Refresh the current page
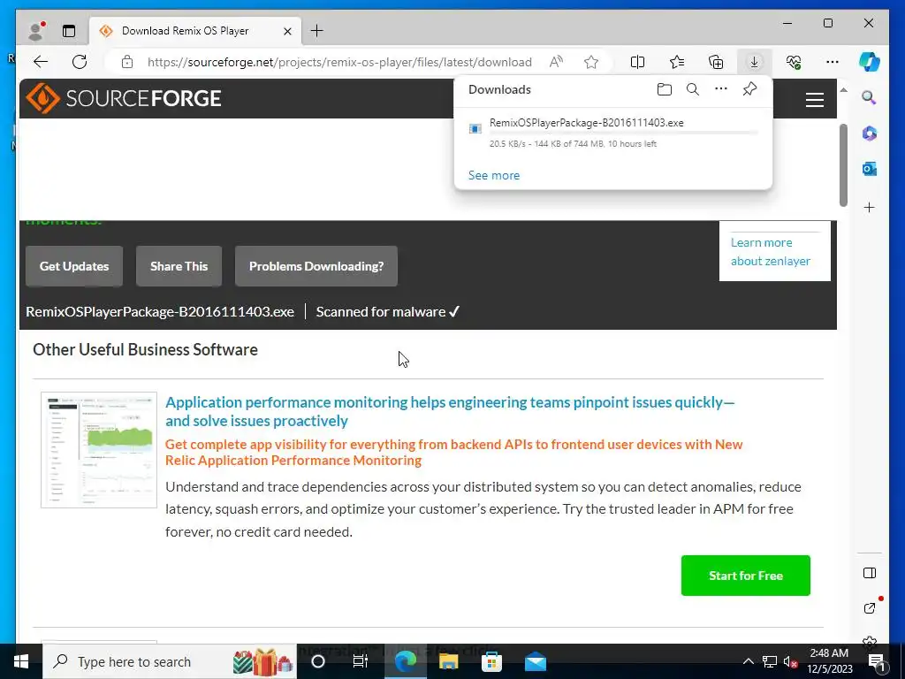Viewport: 905px width, 679px height. pyautogui.click(x=80, y=62)
